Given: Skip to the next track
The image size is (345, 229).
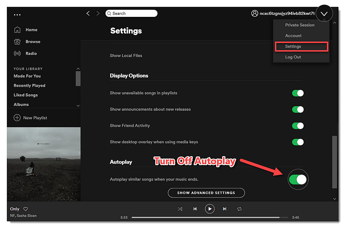Looking at the screenshot, I should tap(225, 209).
